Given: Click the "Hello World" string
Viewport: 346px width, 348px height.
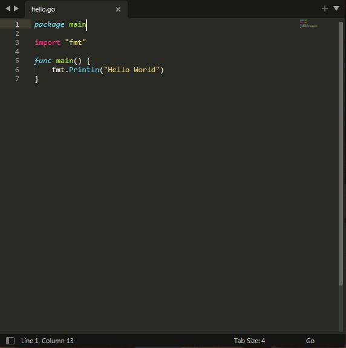Looking at the screenshot, I should pyautogui.click(x=132, y=70).
